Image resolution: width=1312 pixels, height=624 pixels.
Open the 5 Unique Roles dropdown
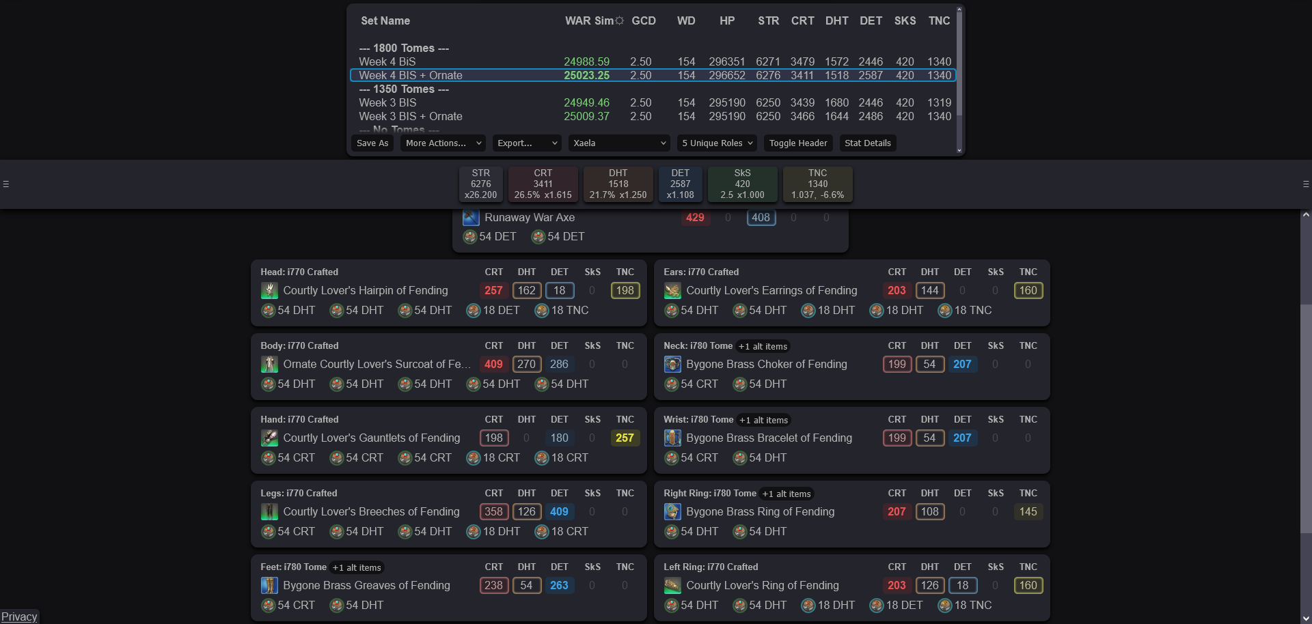[717, 143]
